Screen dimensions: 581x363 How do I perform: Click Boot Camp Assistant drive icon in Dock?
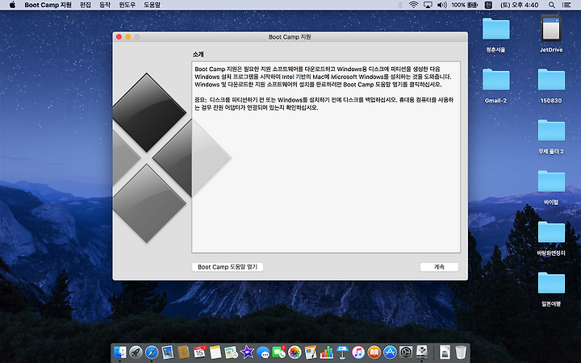(x=422, y=352)
